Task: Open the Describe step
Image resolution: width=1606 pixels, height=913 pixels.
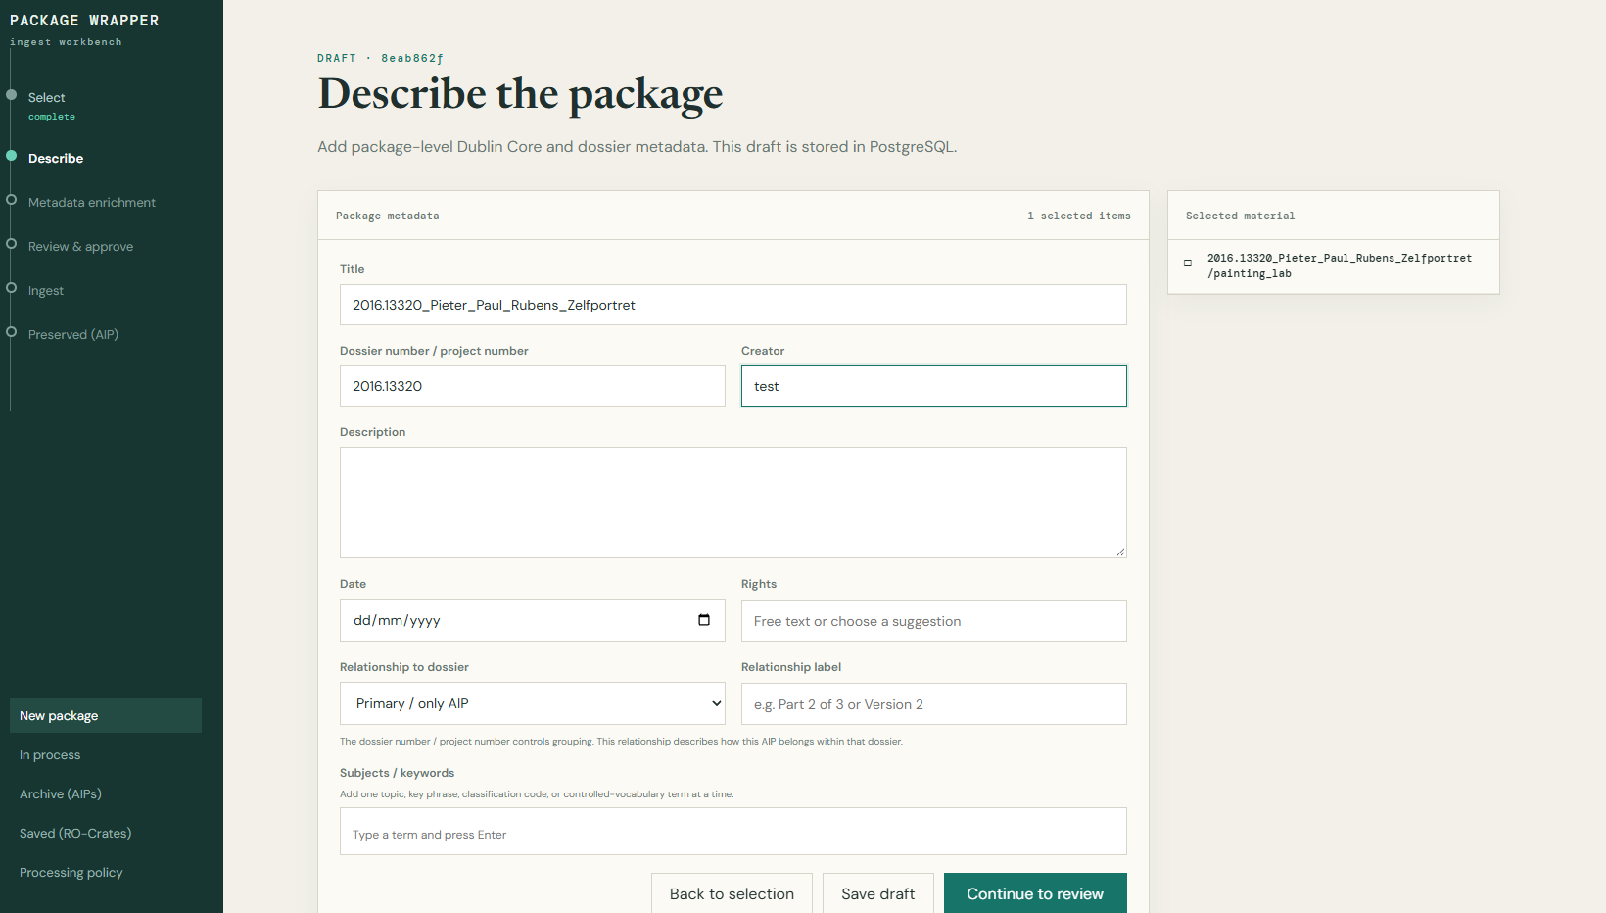Action: tap(56, 158)
